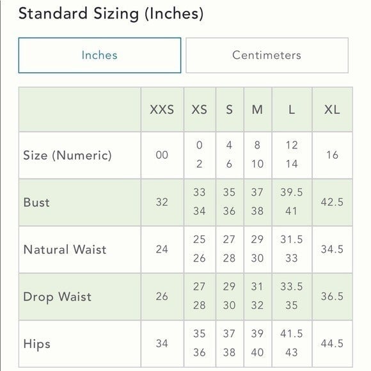The height and width of the screenshot is (371, 371).
Task: Click the XL bust value 42.5
Action: (332, 202)
